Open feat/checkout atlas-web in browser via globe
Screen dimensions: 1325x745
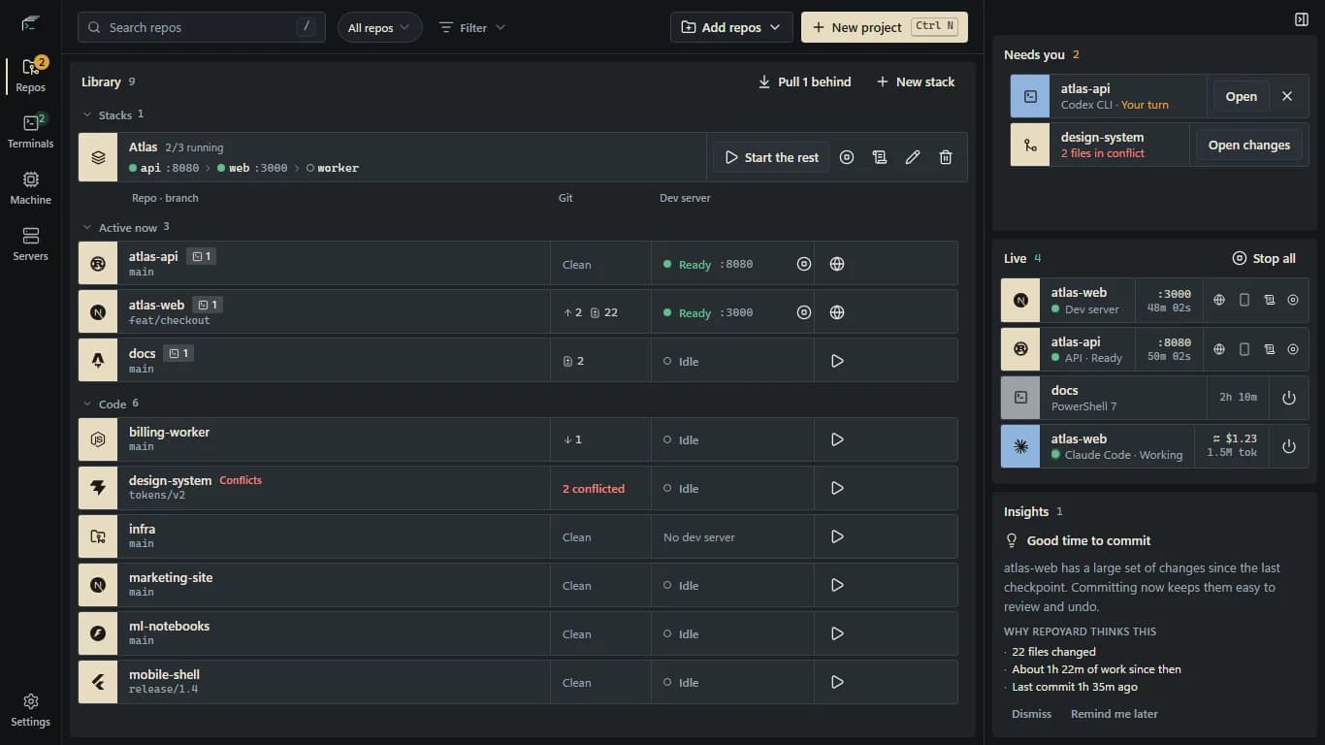pos(837,312)
